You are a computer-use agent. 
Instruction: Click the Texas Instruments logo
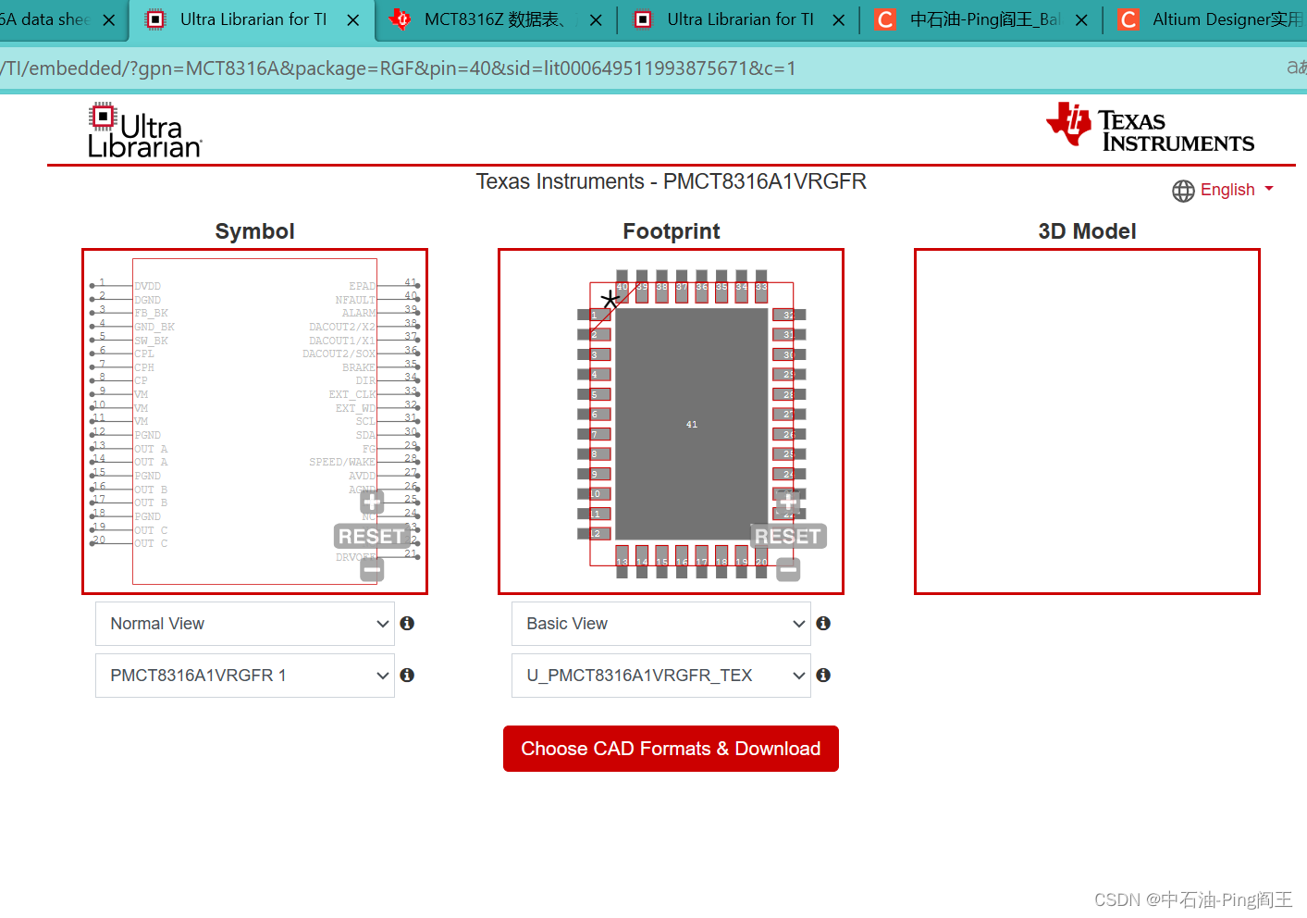pos(1150,126)
